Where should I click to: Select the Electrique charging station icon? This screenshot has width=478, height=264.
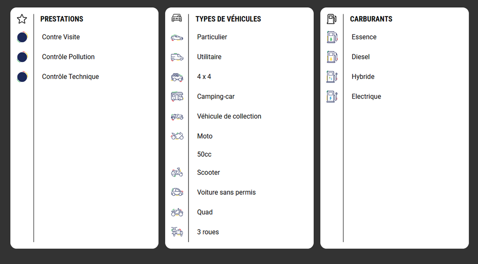[332, 96]
